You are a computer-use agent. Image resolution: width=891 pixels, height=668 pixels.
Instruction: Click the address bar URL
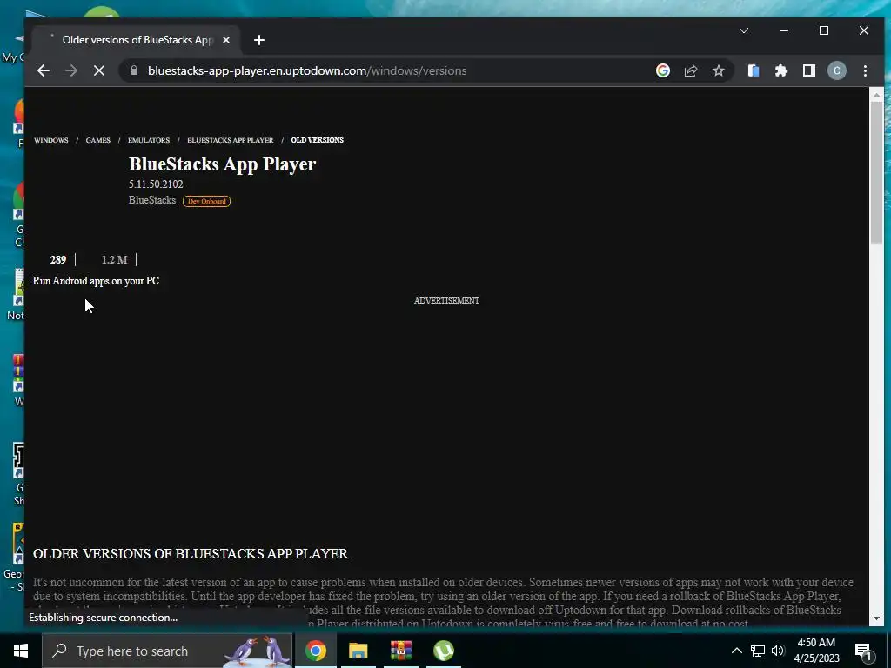307,70
